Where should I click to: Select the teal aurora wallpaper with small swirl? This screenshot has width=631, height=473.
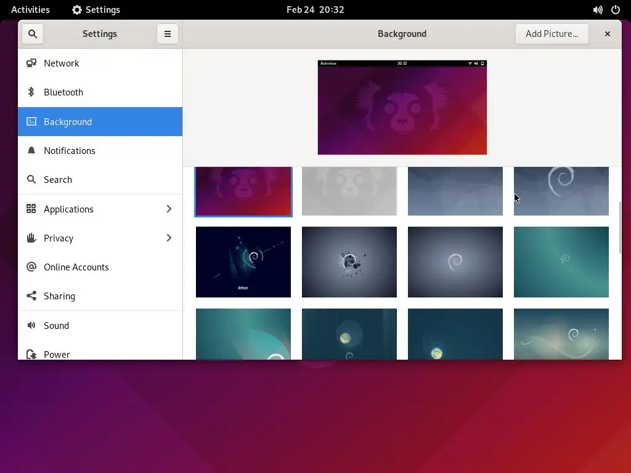[x=561, y=262]
